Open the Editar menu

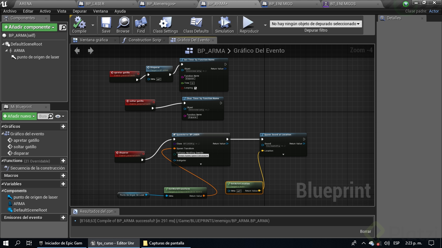(28, 11)
